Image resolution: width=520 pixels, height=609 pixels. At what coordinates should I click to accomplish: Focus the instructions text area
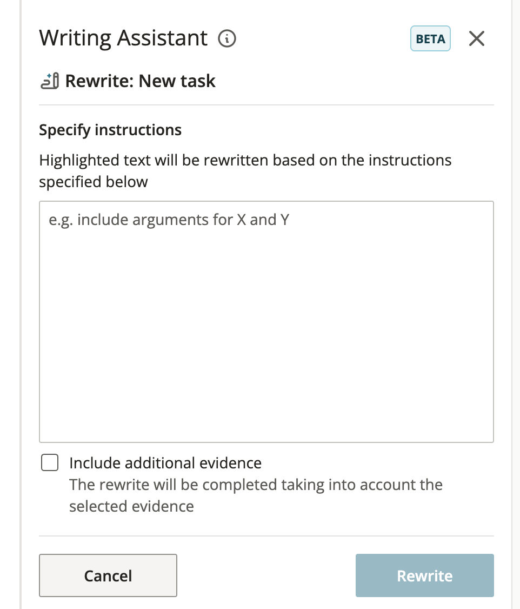pyautogui.click(x=266, y=322)
